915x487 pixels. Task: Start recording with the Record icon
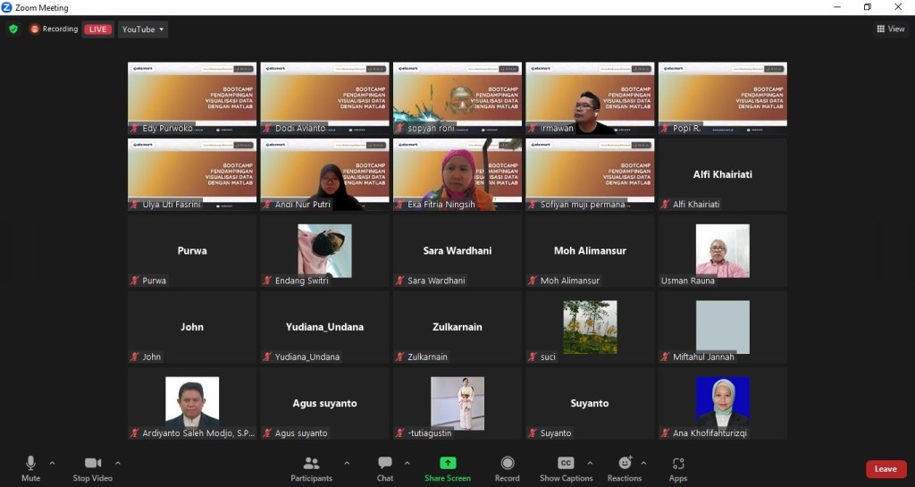(x=507, y=463)
